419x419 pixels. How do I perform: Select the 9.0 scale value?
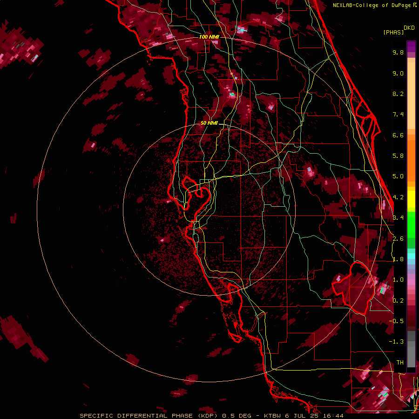tap(398, 73)
